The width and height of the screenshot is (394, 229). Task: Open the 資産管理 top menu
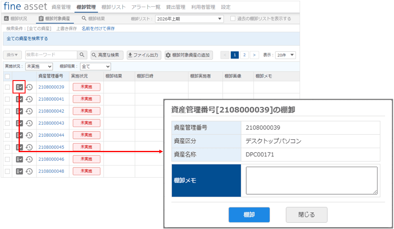61,7
